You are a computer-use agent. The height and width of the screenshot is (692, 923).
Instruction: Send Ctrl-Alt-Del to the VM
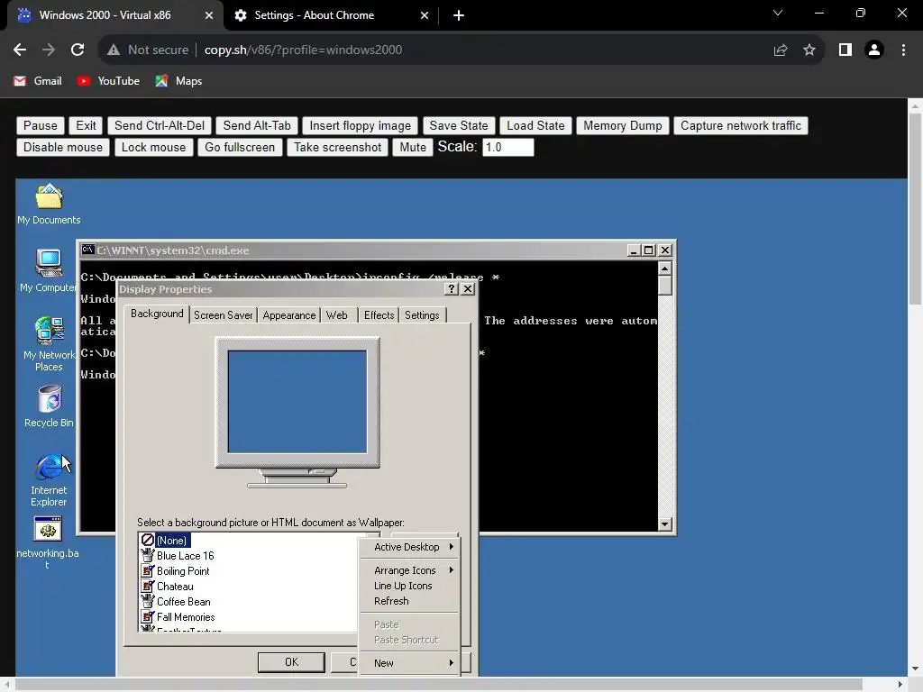pyautogui.click(x=160, y=125)
